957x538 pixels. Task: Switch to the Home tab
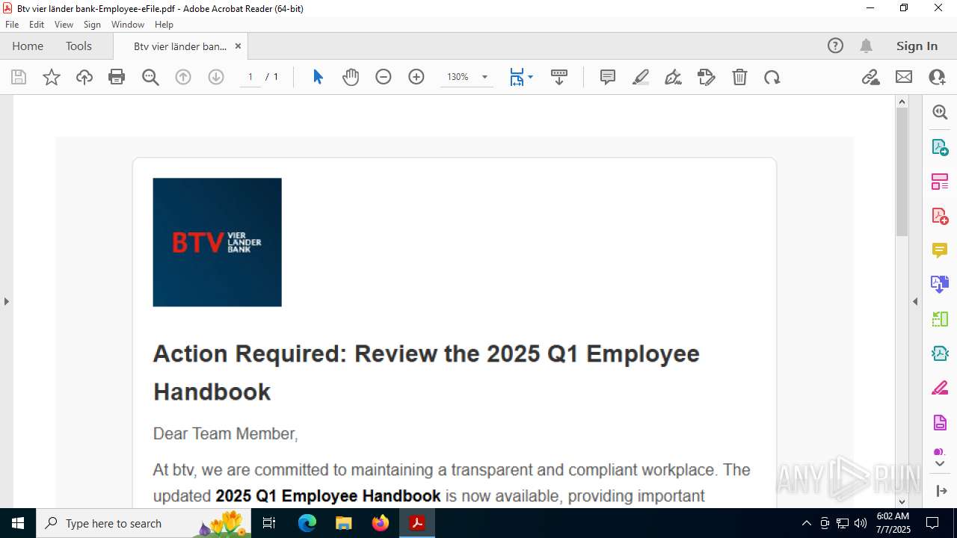pos(28,46)
